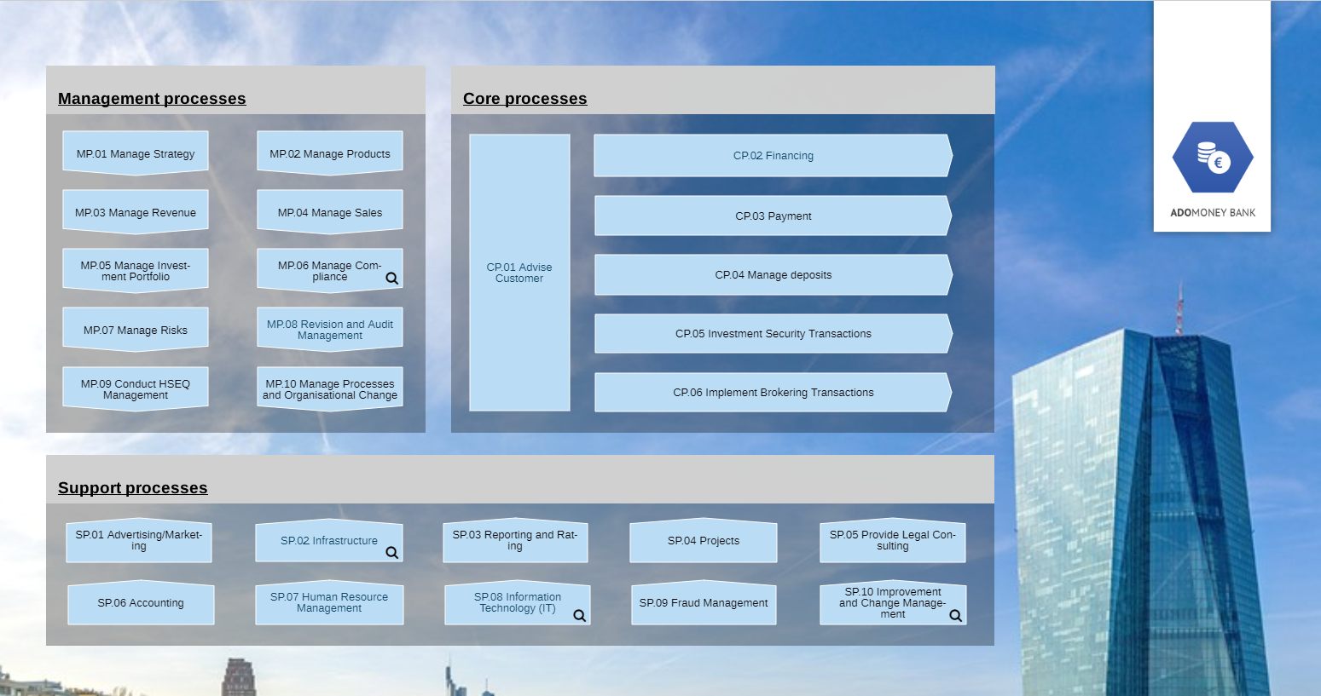Select SP.09 Fraud Management
1321x696 pixels.
coord(703,603)
